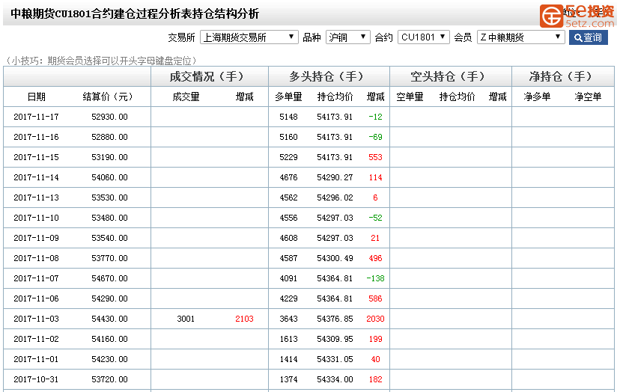Click long position value 5148
The height and width of the screenshot is (392, 620).
pos(288,117)
